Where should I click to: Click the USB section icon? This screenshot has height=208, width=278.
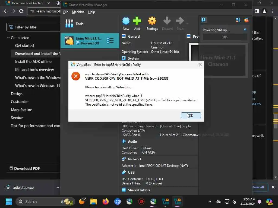124,172
